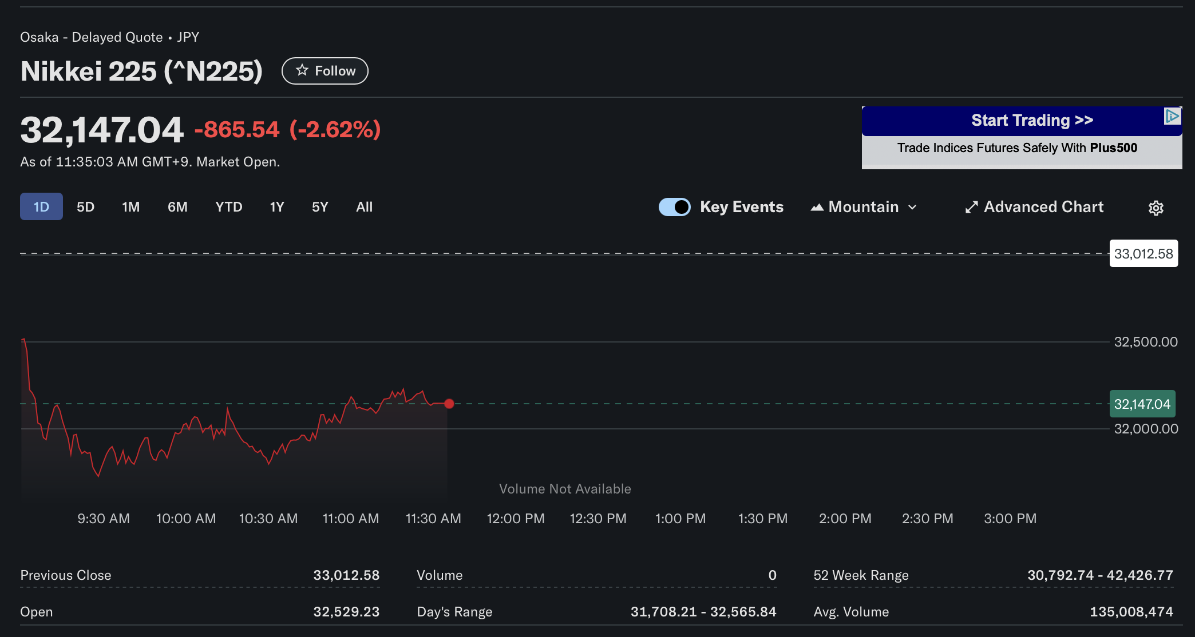The width and height of the screenshot is (1195, 637).
Task: Click the 32,500.00 axis label
Action: [1146, 342]
